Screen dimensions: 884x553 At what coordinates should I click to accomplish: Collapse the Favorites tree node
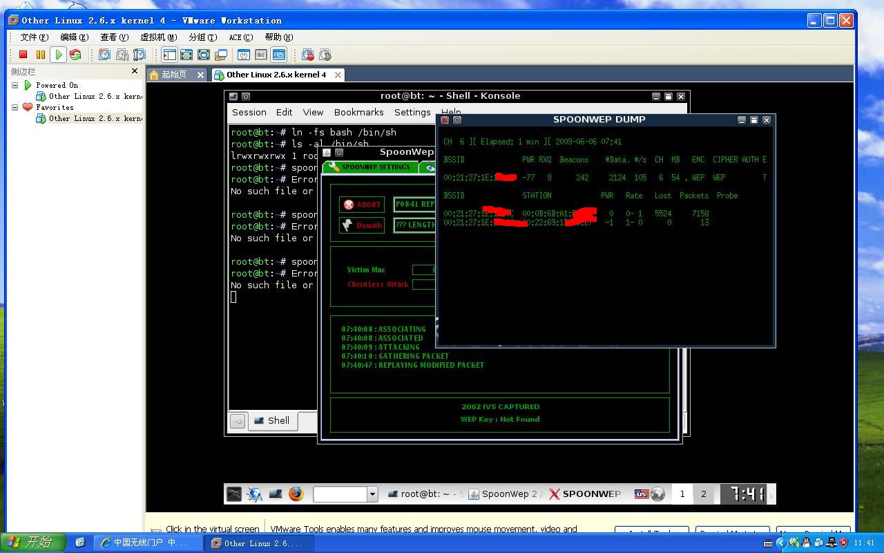point(15,107)
